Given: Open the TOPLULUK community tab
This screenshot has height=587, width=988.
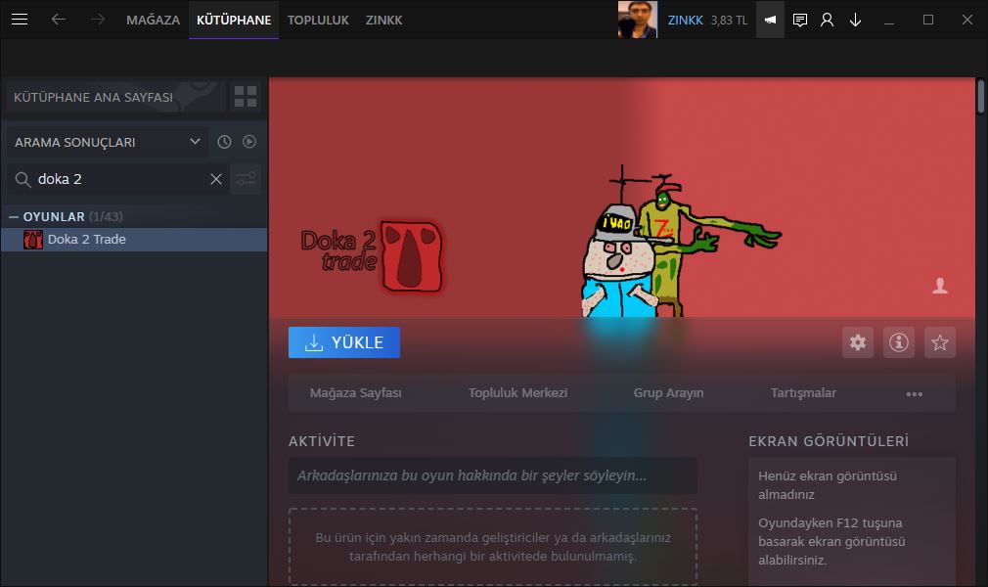Looking at the screenshot, I should pos(318,21).
